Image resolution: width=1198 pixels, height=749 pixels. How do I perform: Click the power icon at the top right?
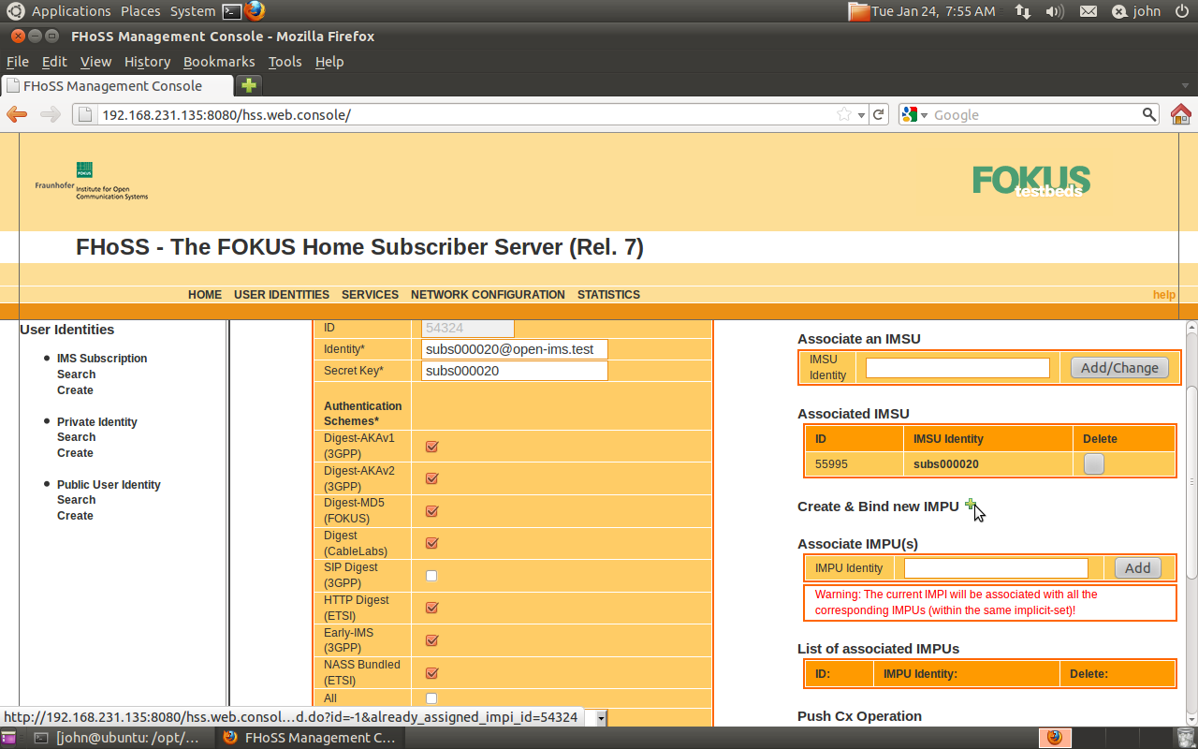(1181, 11)
